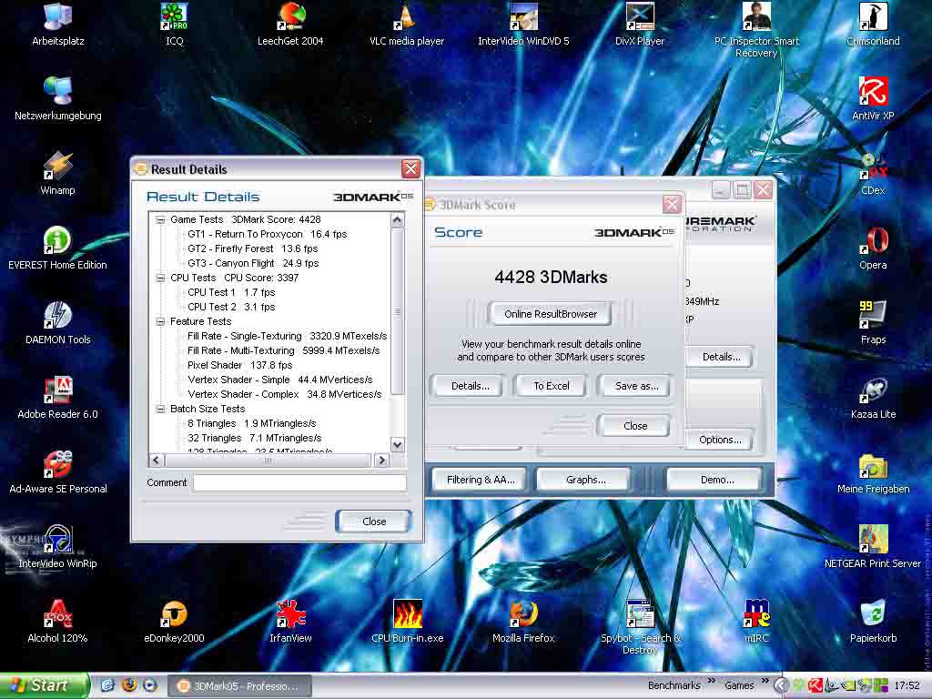Expand Benchmarks toolbar chevron on taskbar
932x699 pixels.
coord(711,683)
